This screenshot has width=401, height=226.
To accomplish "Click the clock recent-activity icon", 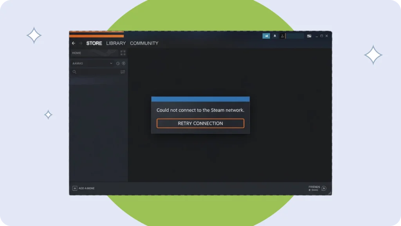I will click(x=118, y=64).
